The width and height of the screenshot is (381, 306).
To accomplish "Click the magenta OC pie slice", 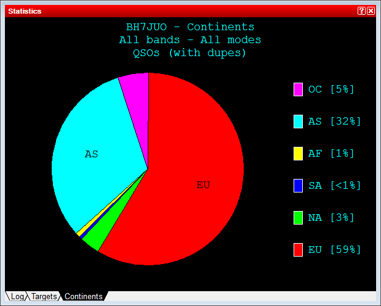I will [137, 93].
